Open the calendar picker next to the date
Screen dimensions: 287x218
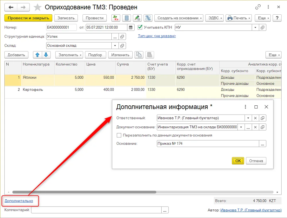coord(131,28)
